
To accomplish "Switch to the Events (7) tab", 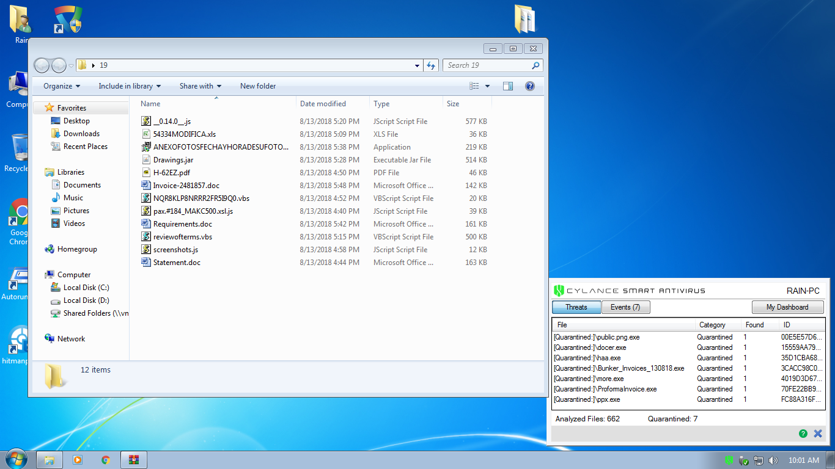I will (x=625, y=307).
